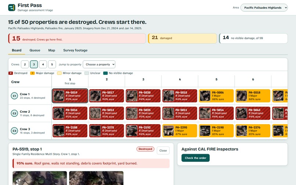Open the Survey footage tab

point(75,50)
